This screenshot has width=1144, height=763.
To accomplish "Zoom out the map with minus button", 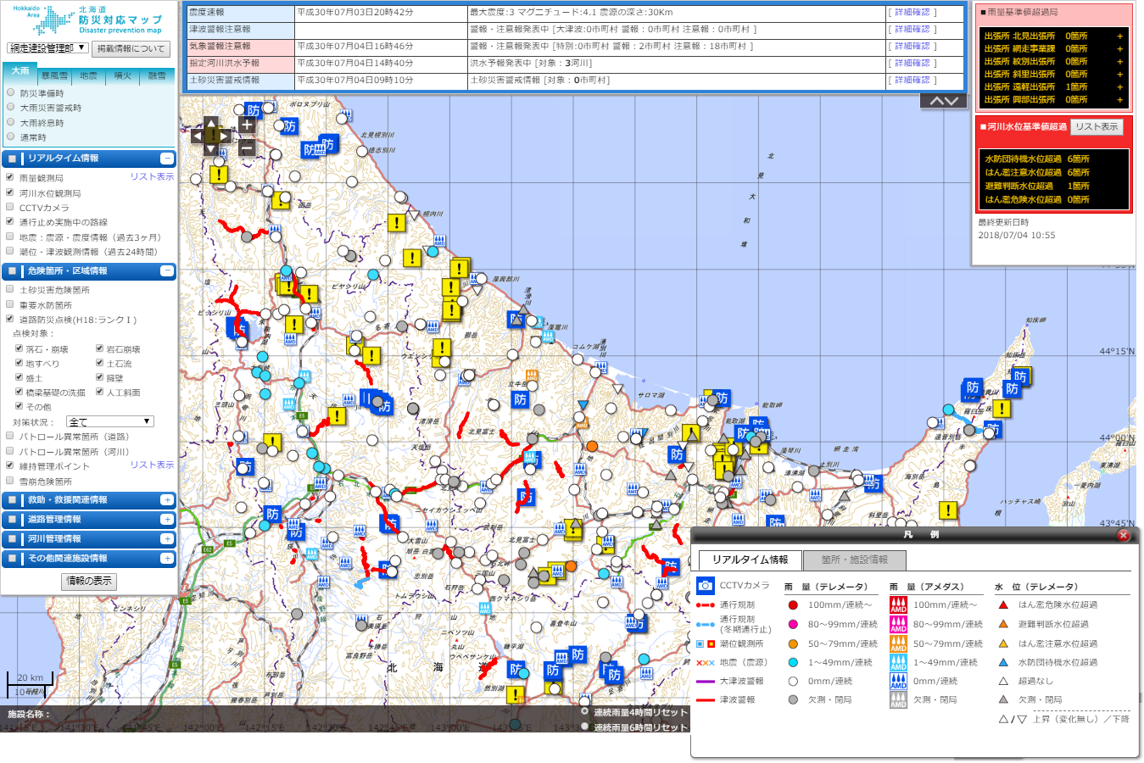I will [x=247, y=148].
